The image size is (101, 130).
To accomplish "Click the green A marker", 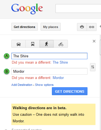I will 7,56.
